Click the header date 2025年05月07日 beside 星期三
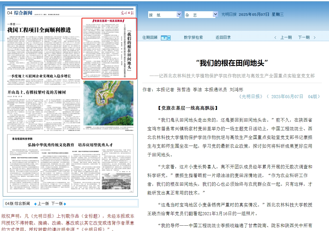 [254, 15]
